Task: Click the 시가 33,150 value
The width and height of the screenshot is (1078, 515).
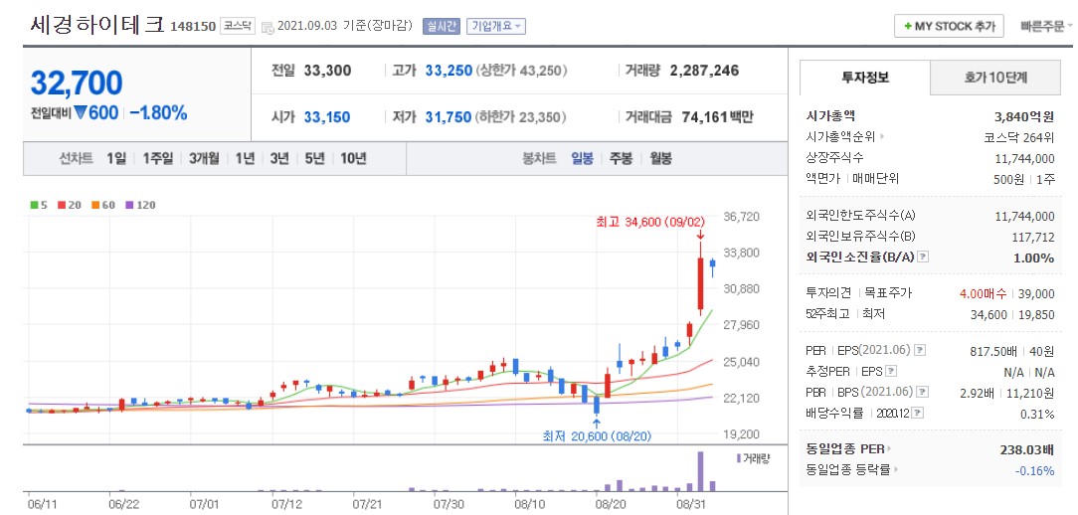Action: pos(326,117)
